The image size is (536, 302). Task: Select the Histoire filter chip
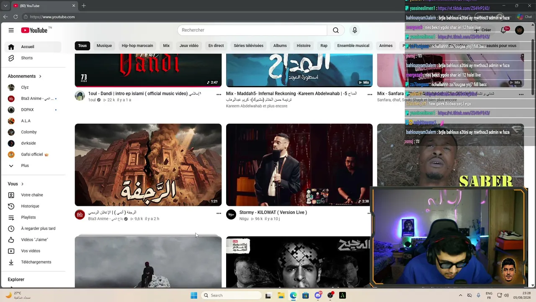point(304,46)
